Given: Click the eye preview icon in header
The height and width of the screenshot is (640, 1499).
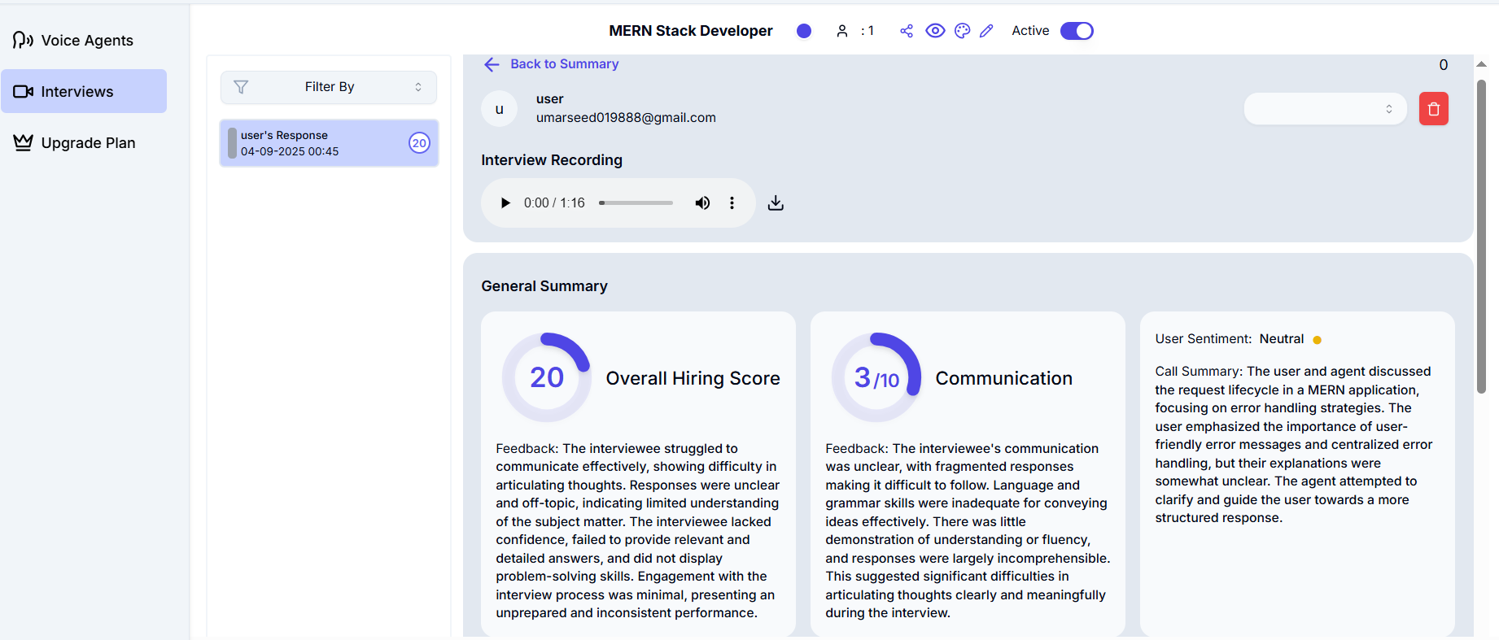Looking at the screenshot, I should (x=935, y=31).
